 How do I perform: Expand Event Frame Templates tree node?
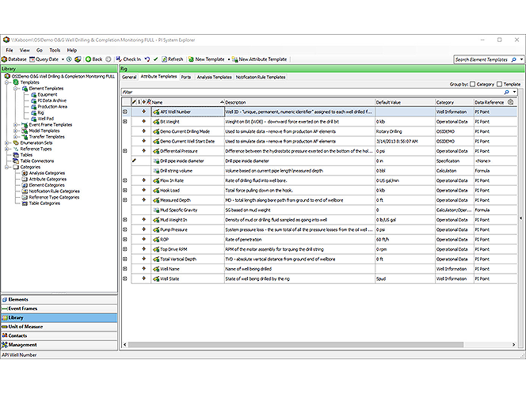click(17, 124)
